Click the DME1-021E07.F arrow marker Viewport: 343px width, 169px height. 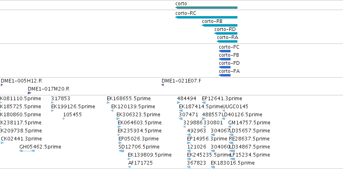pyautogui.click(x=162, y=85)
